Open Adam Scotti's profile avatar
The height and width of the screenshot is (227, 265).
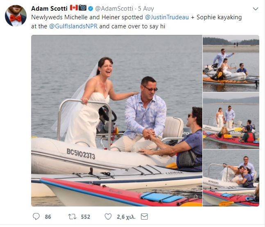click(16, 16)
